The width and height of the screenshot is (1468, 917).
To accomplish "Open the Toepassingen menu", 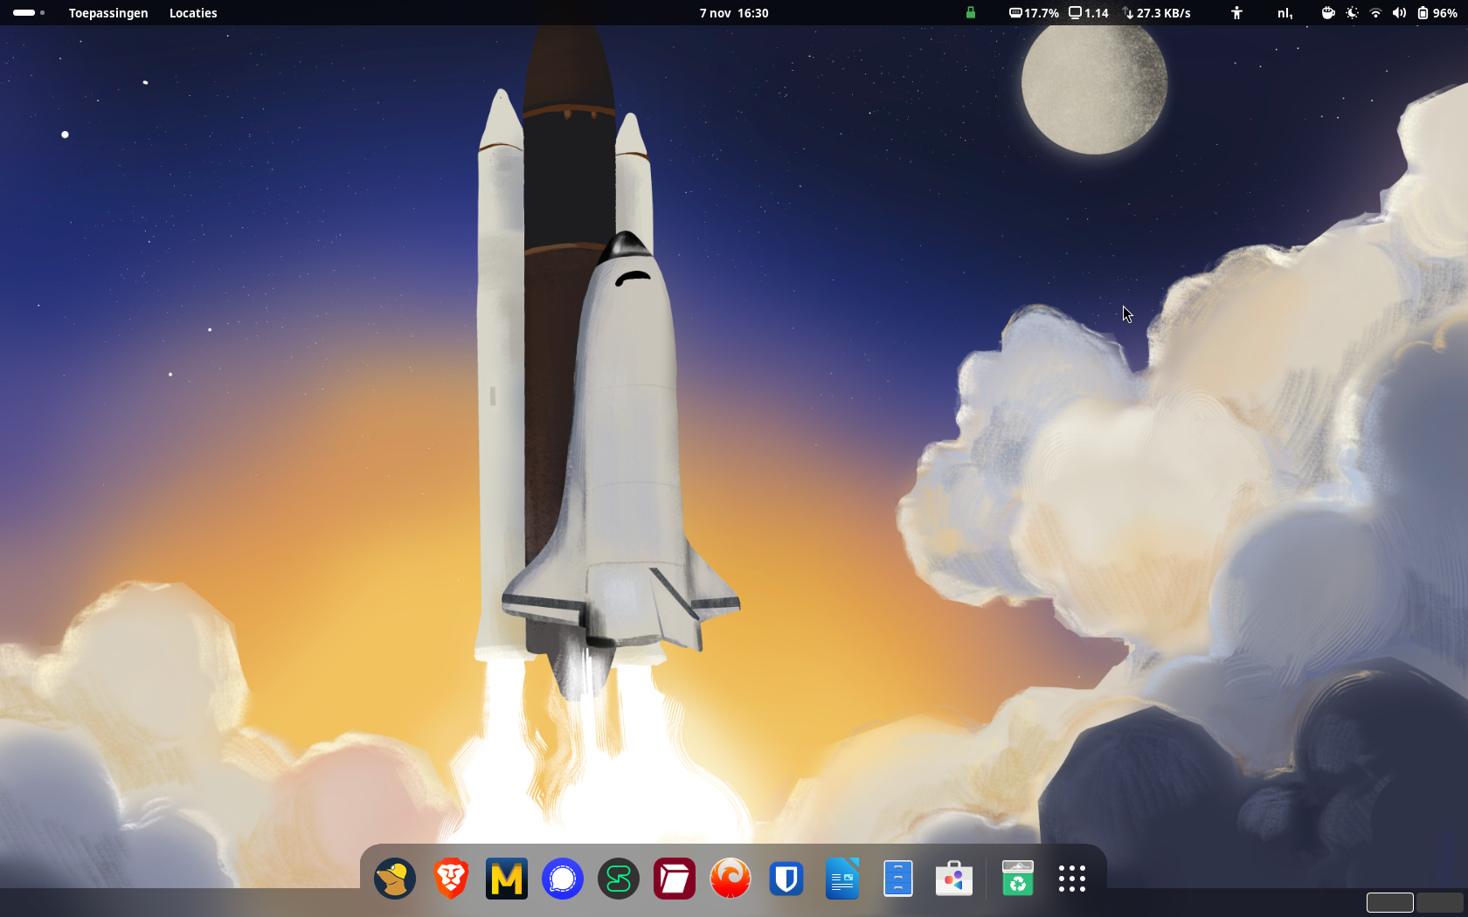I will (108, 13).
